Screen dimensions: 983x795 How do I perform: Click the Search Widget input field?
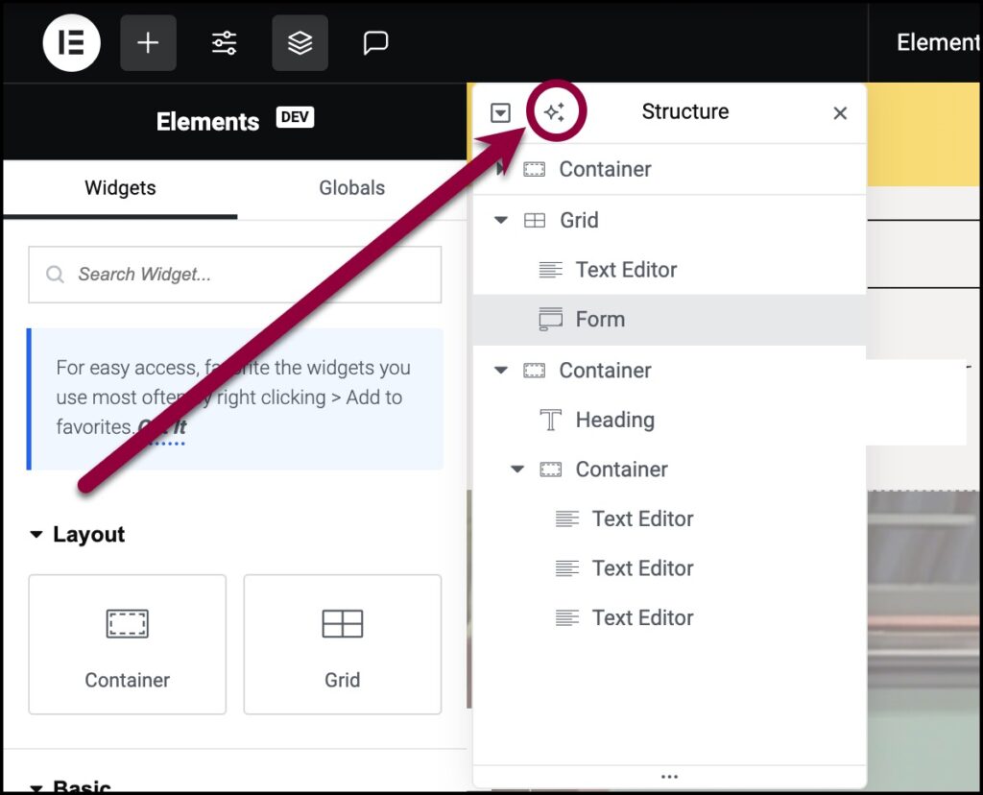[235, 275]
